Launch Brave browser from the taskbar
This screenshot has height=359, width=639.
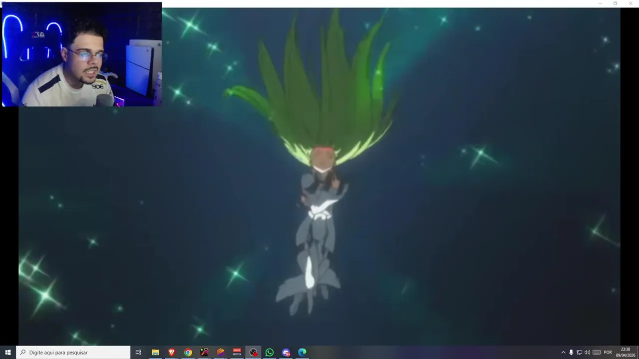click(172, 353)
